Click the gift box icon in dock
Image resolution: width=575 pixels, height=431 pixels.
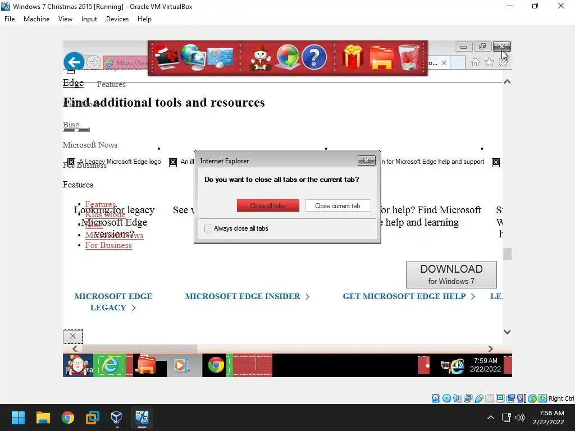click(353, 57)
